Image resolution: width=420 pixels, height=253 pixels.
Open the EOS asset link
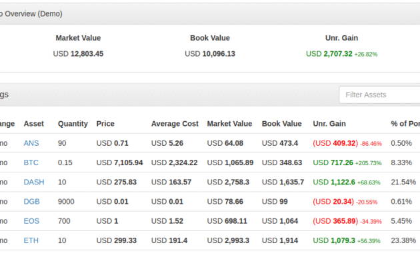click(31, 221)
